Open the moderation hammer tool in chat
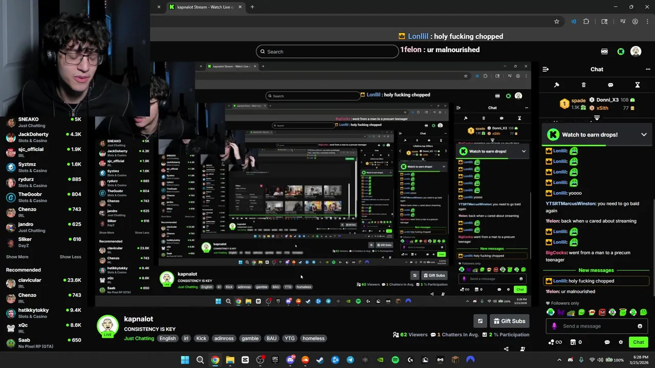 [557, 85]
